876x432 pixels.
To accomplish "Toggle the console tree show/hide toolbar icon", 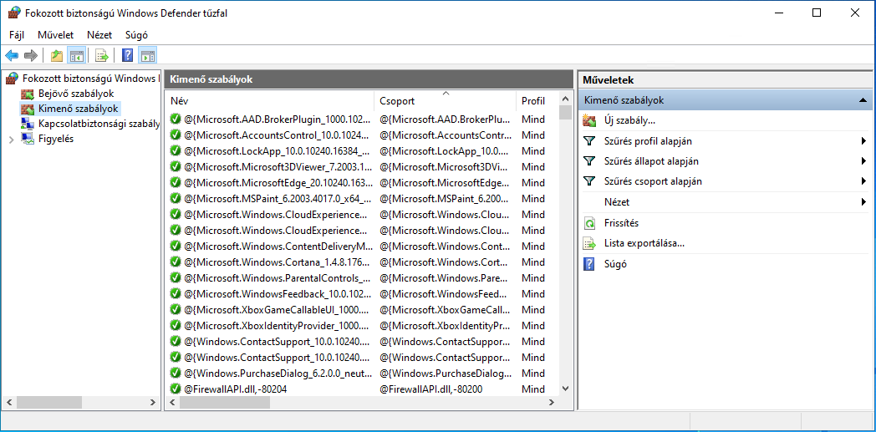I will point(76,56).
